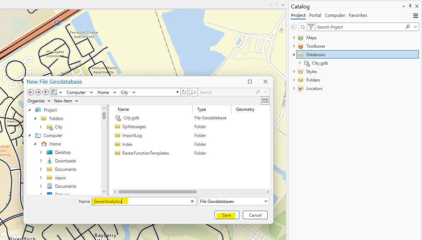This screenshot has height=240, width=422.
Task: Maximize the New File Geodatabase dialog
Action: click(x=250, y=82)
